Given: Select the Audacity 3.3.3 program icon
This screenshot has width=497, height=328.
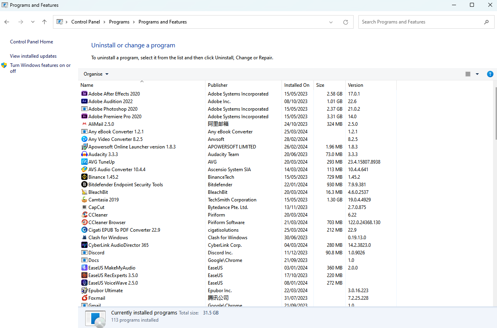Looking at the screenshot, I should click(x=84, y=154).
